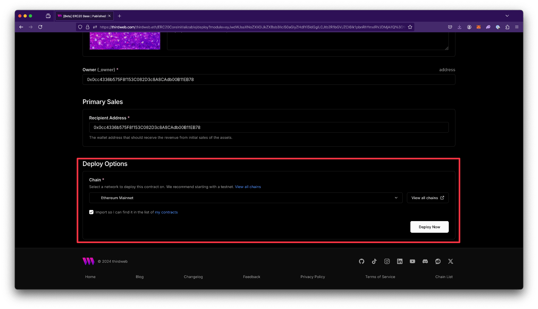Viewport: 538px width, 309px height.
Task: Open the MetaMask extension icon
Action: 479,27
